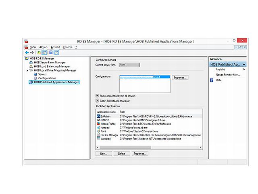Click the Path column header
Viewport: 258px width, 194px height.
tap(122, 112)
